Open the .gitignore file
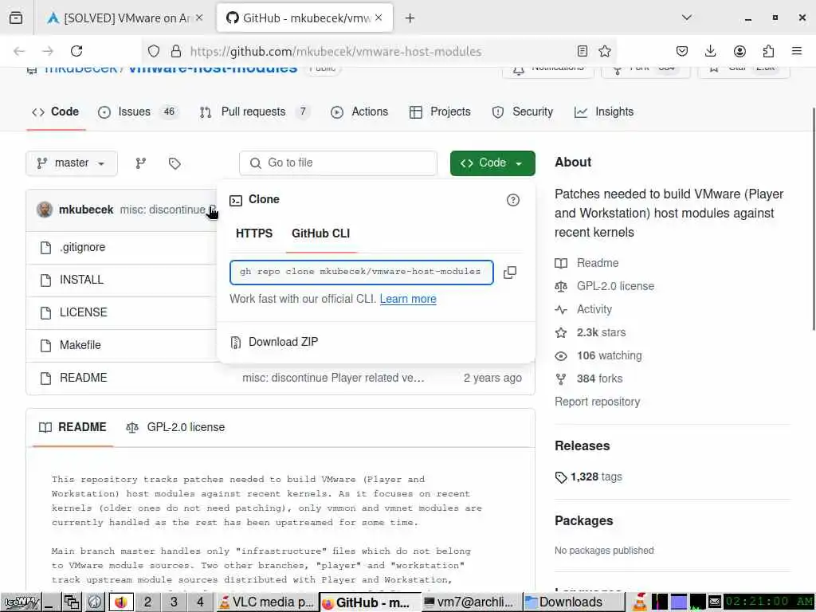Viewport: 816px width, 612px height. pyautogui.click(x=82, y=247)
